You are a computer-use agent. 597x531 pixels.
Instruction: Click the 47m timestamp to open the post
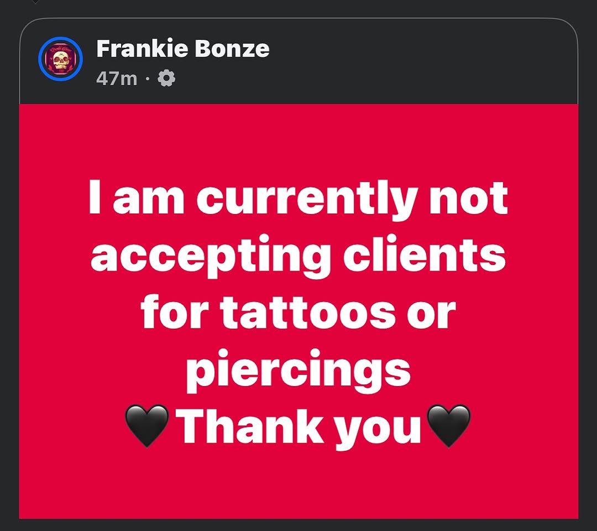(x=116, y=79)
